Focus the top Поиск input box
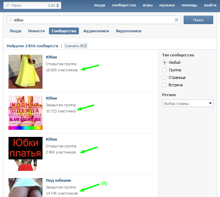220x197 pixels. 32,5
